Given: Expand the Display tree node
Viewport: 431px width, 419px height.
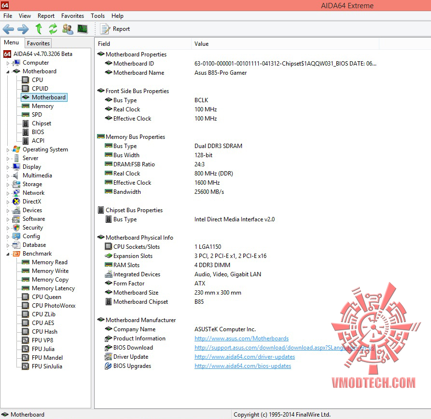Looking at the screenshot, I should coord(8,167).
